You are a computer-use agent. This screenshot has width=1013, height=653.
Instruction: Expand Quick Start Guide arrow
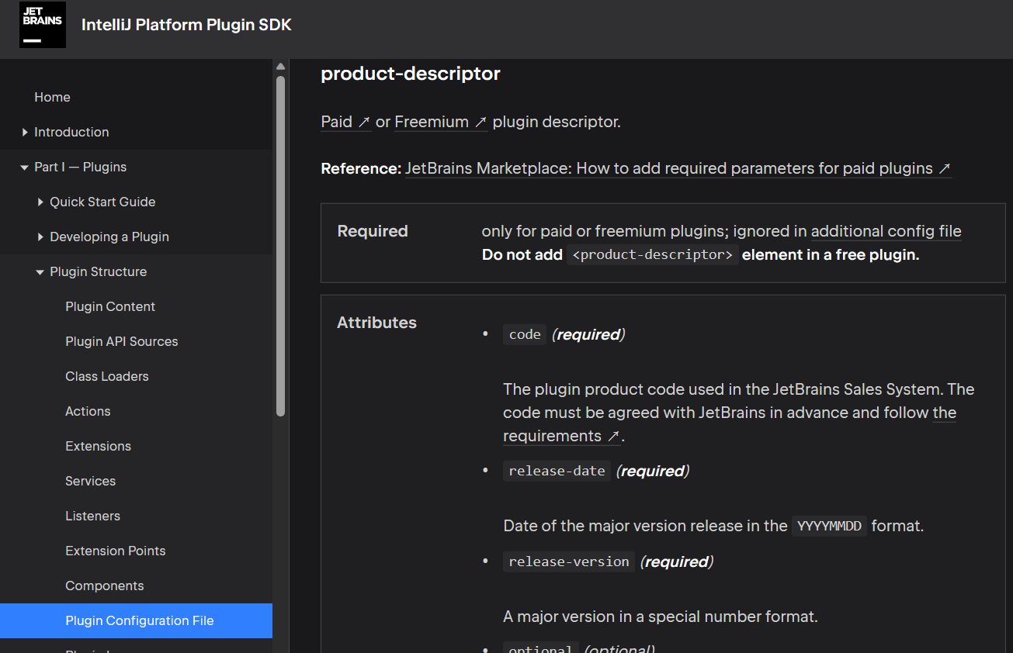coord(40,202)
